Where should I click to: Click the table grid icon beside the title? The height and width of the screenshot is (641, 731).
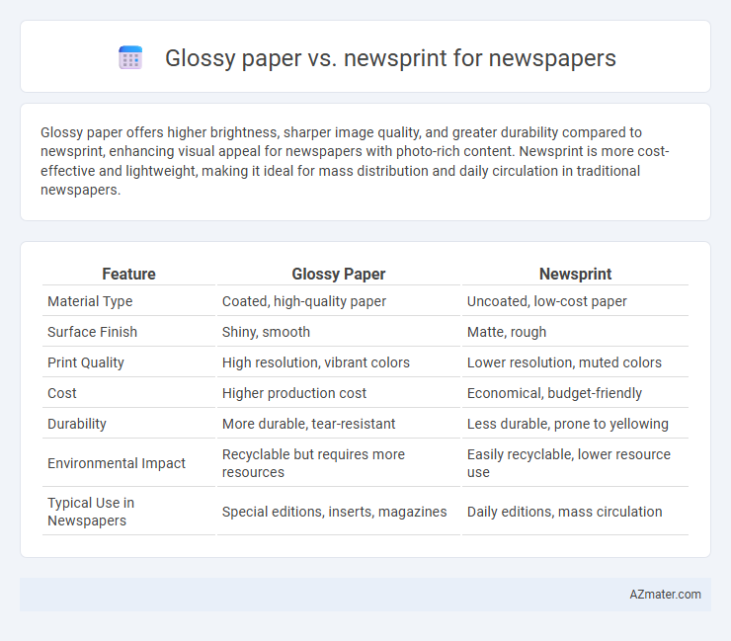[x=130, y=58]
